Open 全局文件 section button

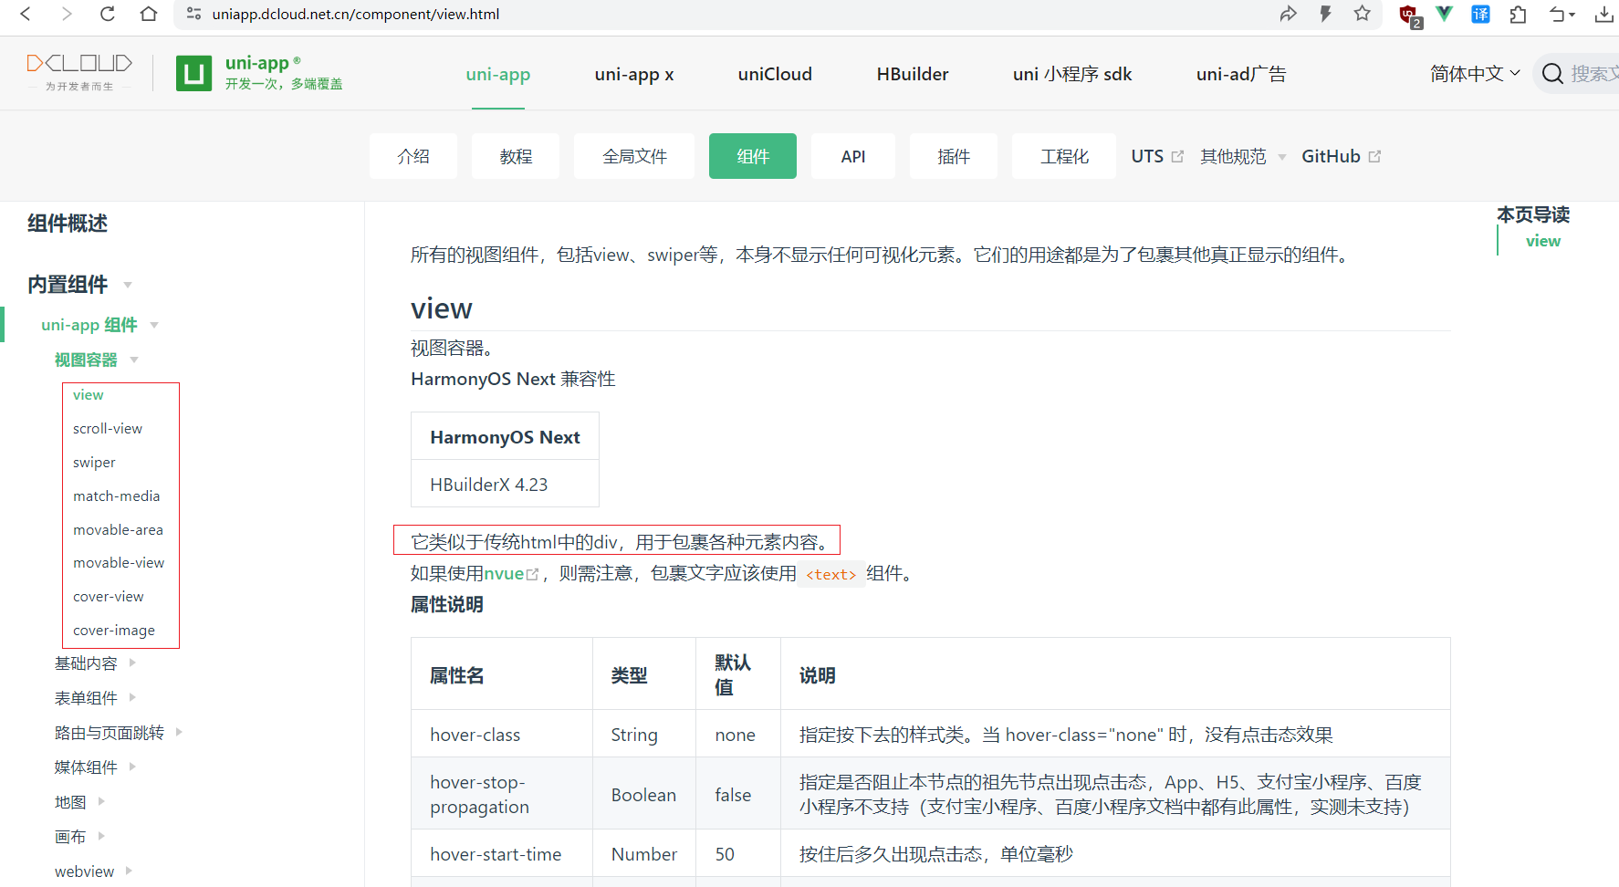tap(634, 156)
